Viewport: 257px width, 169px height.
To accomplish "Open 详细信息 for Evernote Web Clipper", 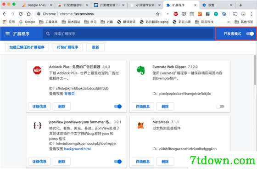I will click(x=143, y=107).
